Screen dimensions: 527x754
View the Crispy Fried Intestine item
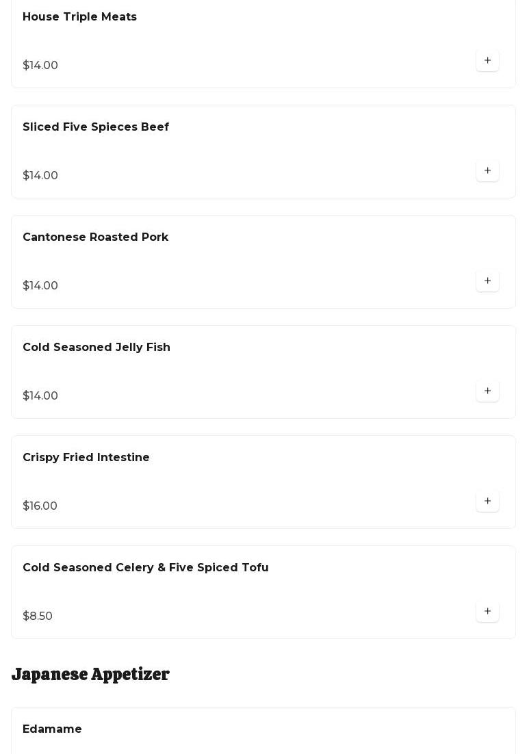click(x=86, y=458)
